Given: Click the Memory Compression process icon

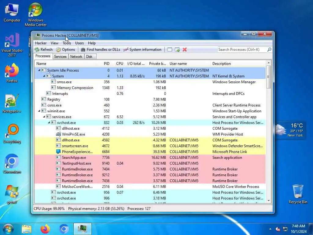Looking at the screenshot, I should (x=53, y=88).
